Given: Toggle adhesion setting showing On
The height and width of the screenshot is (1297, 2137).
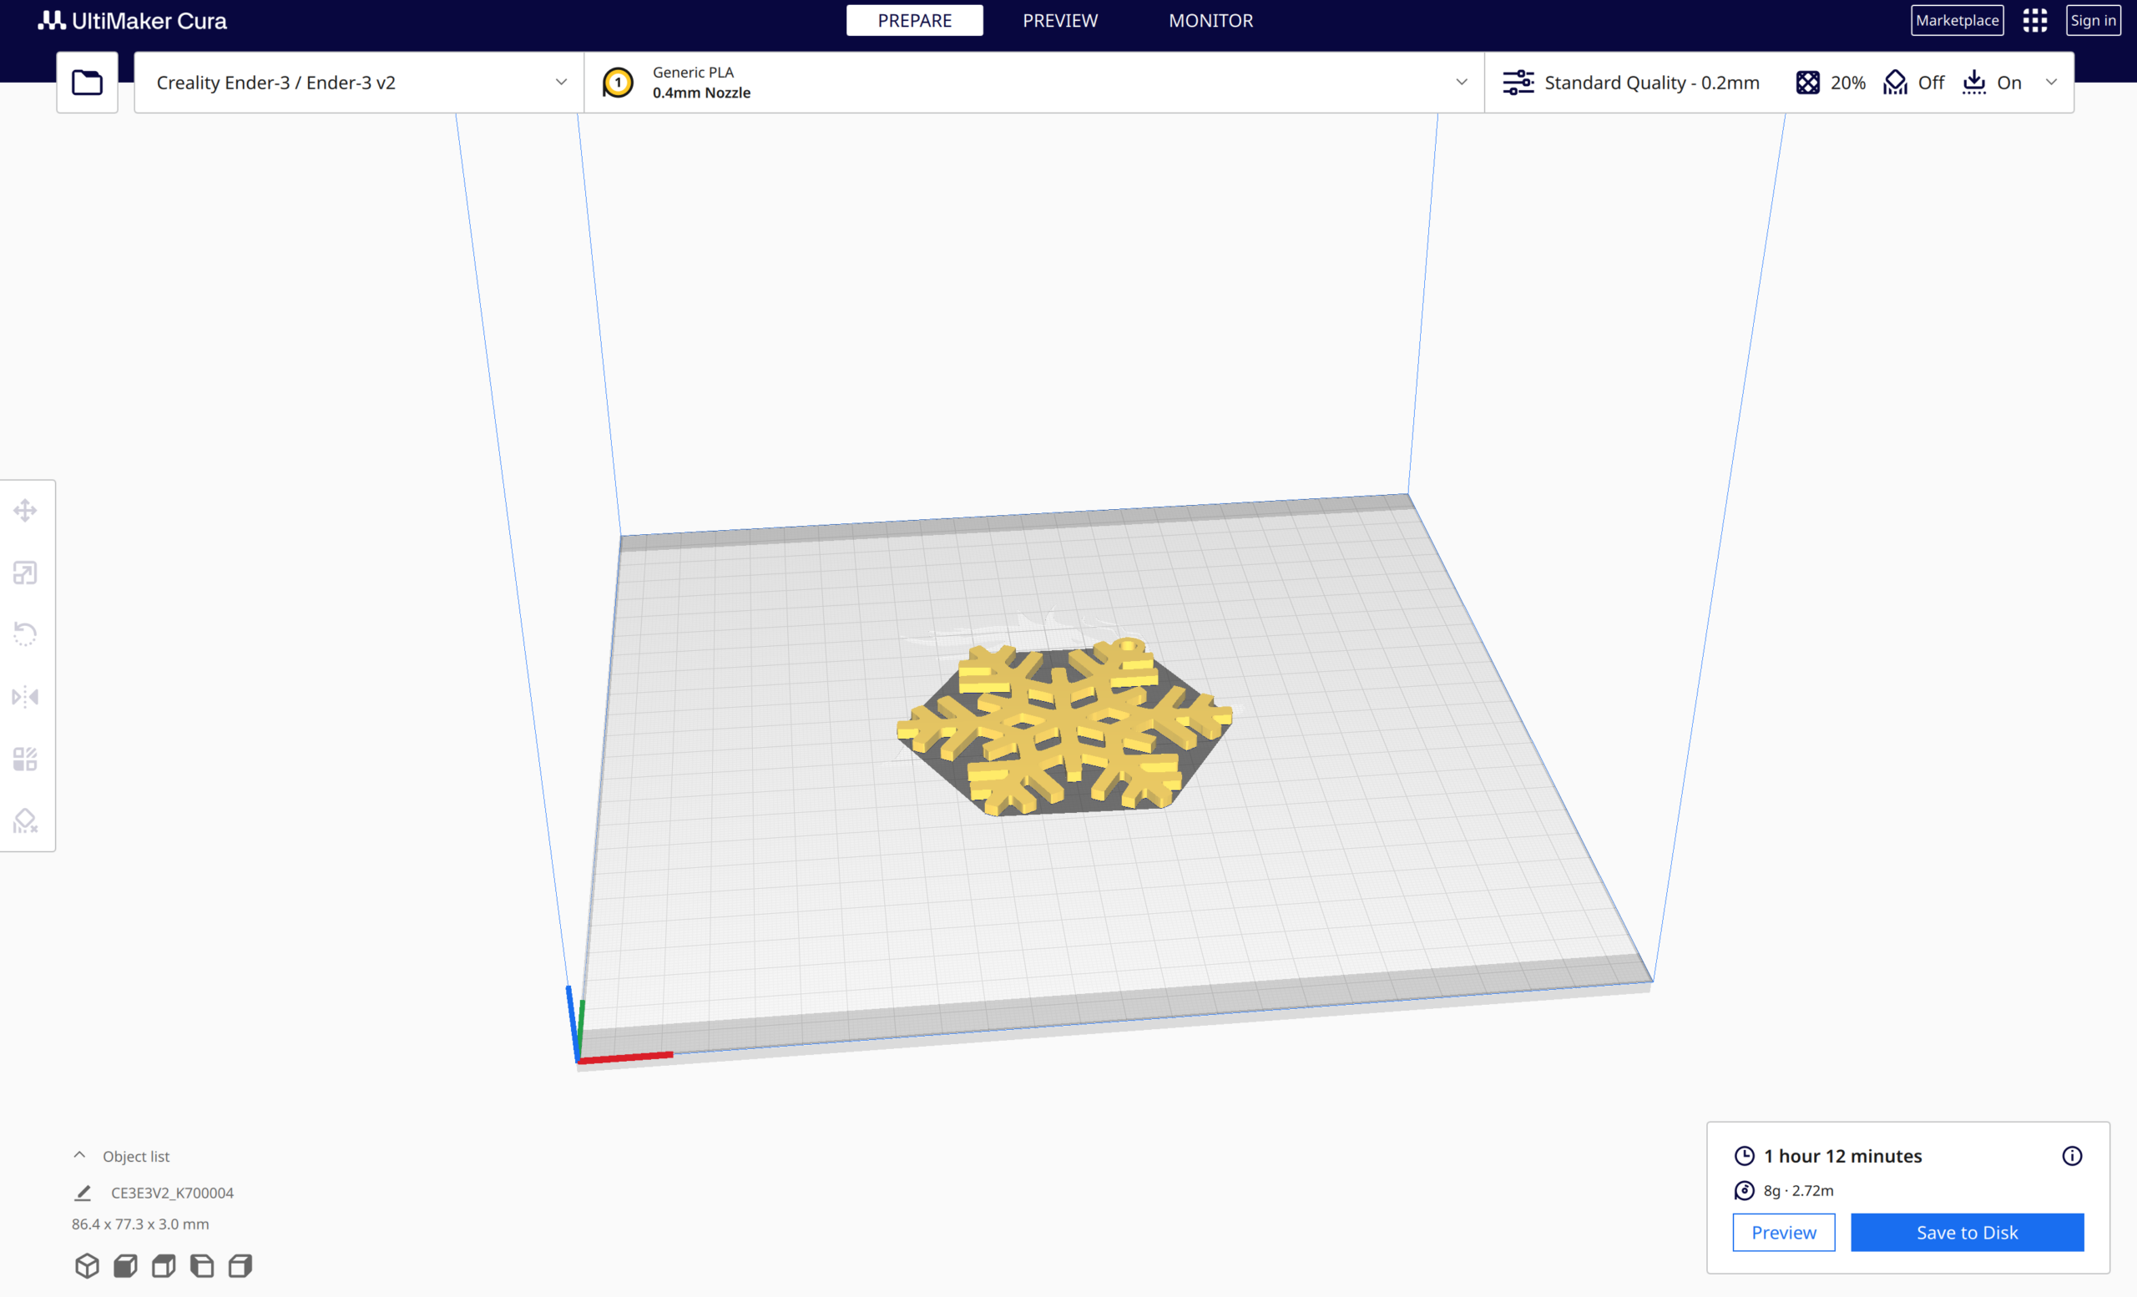Looking at the screenshot, I should coord(1992,83).
